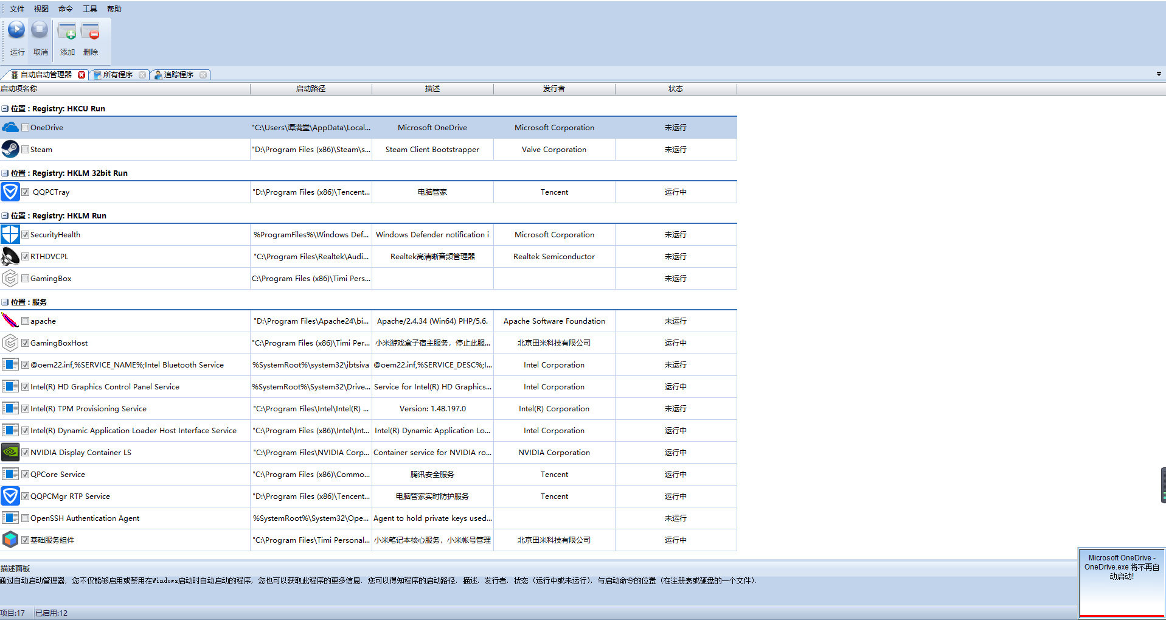The image size is (1166, 620).
Task: Select the QPCore Service icon
Action: pos(10,474)
